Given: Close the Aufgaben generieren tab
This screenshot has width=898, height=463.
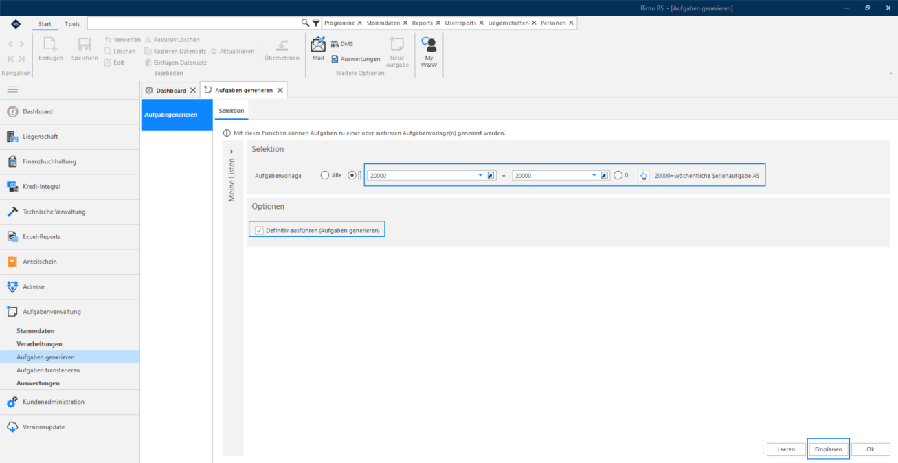Looking at the screenshot, I should [280, 91].
